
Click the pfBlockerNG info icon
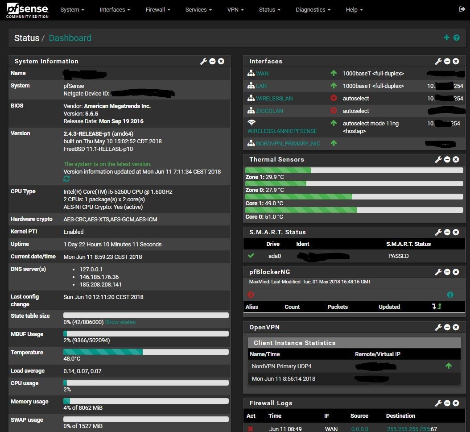tap(450, 295)
